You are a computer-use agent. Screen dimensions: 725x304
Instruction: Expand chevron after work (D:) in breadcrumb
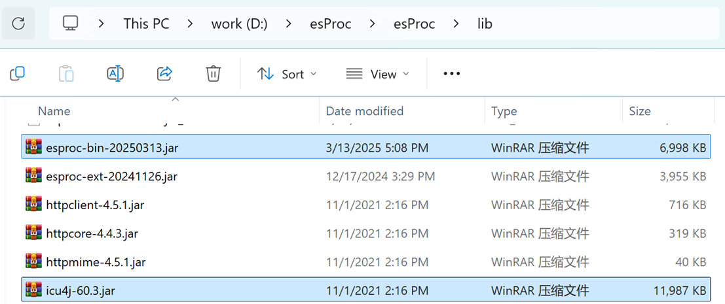tap(289, 24)
